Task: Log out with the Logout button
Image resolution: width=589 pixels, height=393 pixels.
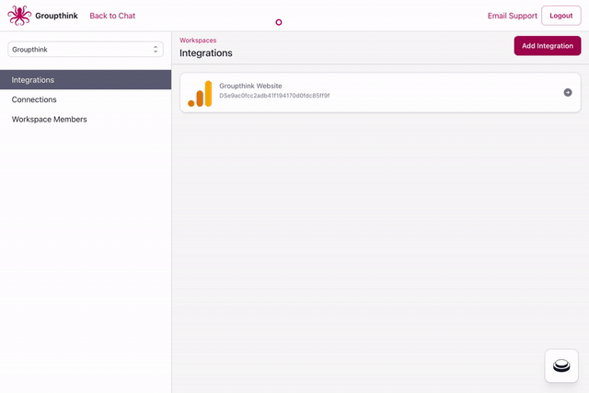Action: click(561, 16)
